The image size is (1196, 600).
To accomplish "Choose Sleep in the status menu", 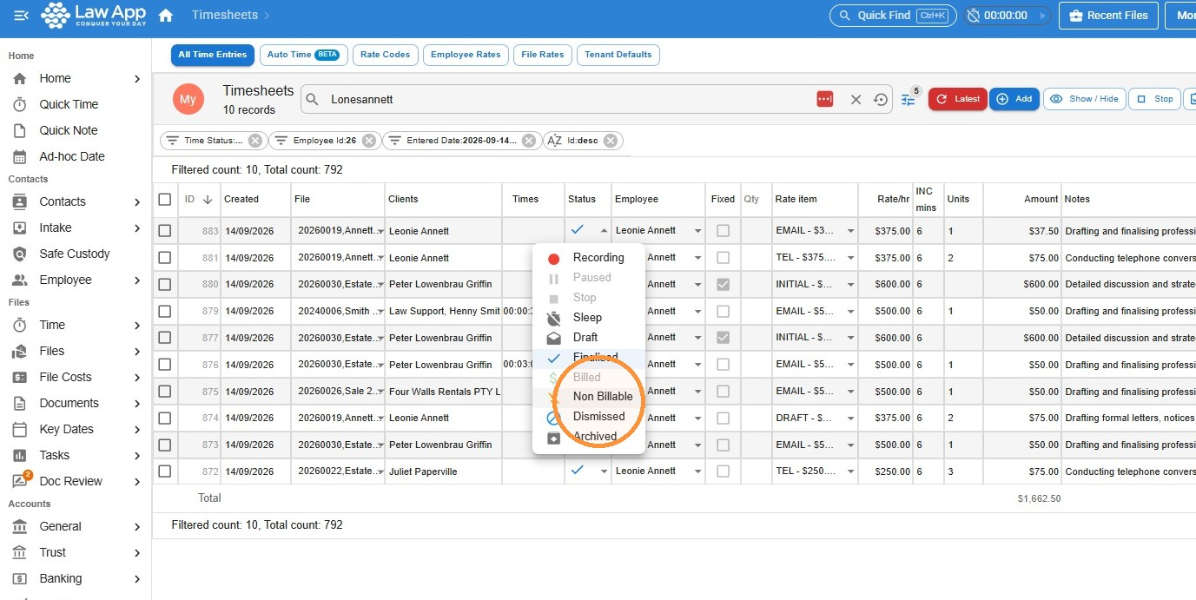I will click(x=589, y=318).
